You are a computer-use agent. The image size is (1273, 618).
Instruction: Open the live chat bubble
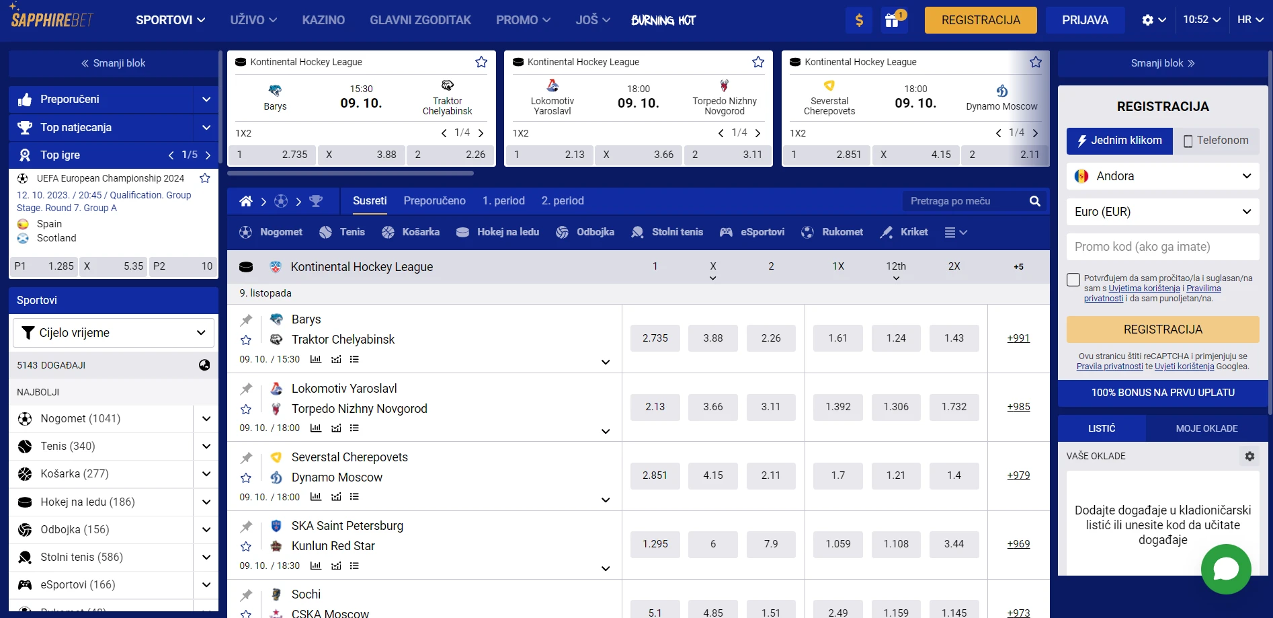point(1226,569)
